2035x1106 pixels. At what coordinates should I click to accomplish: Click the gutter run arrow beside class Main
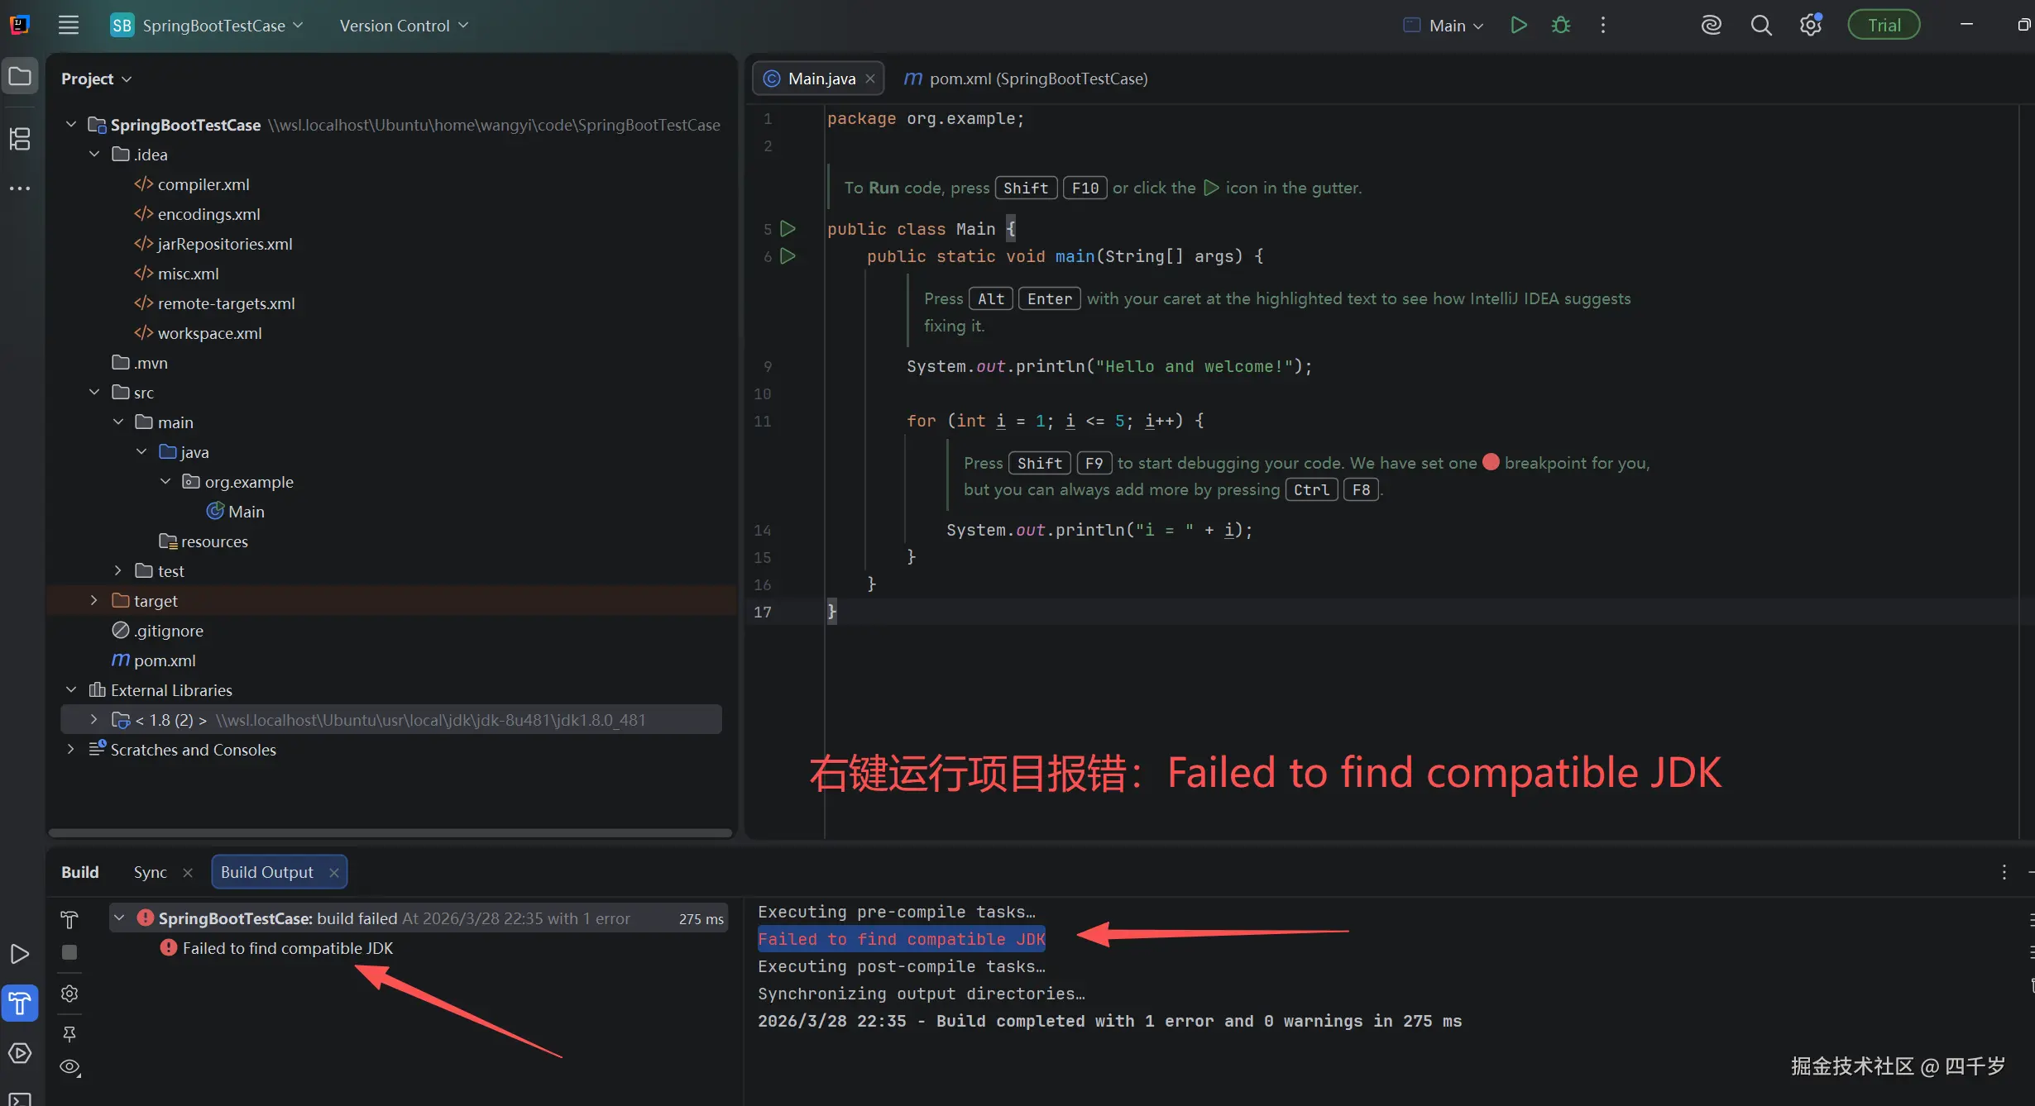pyautogui.click(x=788, y=228)
